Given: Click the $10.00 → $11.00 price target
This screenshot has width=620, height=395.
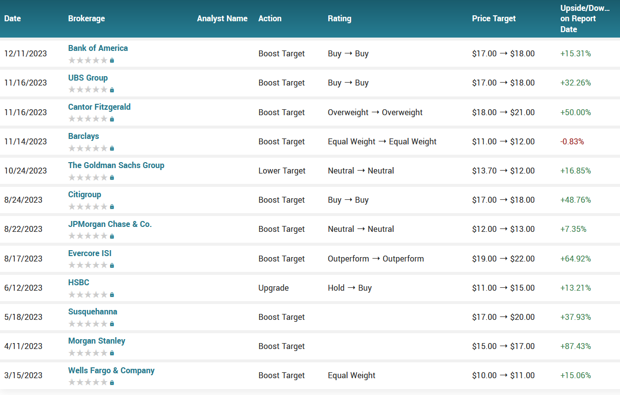Looking at the screenshot, I should pyautogui.click(x=503, y=375).
